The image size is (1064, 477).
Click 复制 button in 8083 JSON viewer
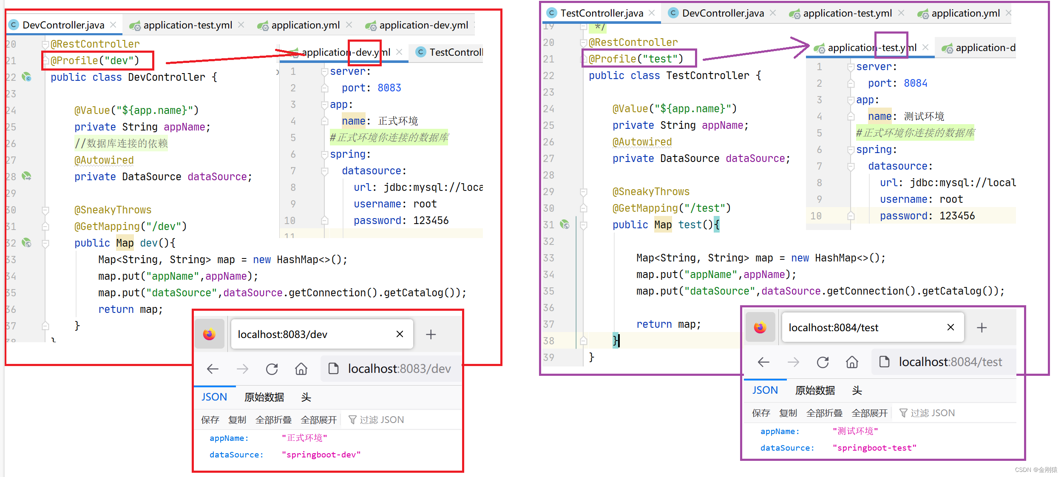pos(237,420)
